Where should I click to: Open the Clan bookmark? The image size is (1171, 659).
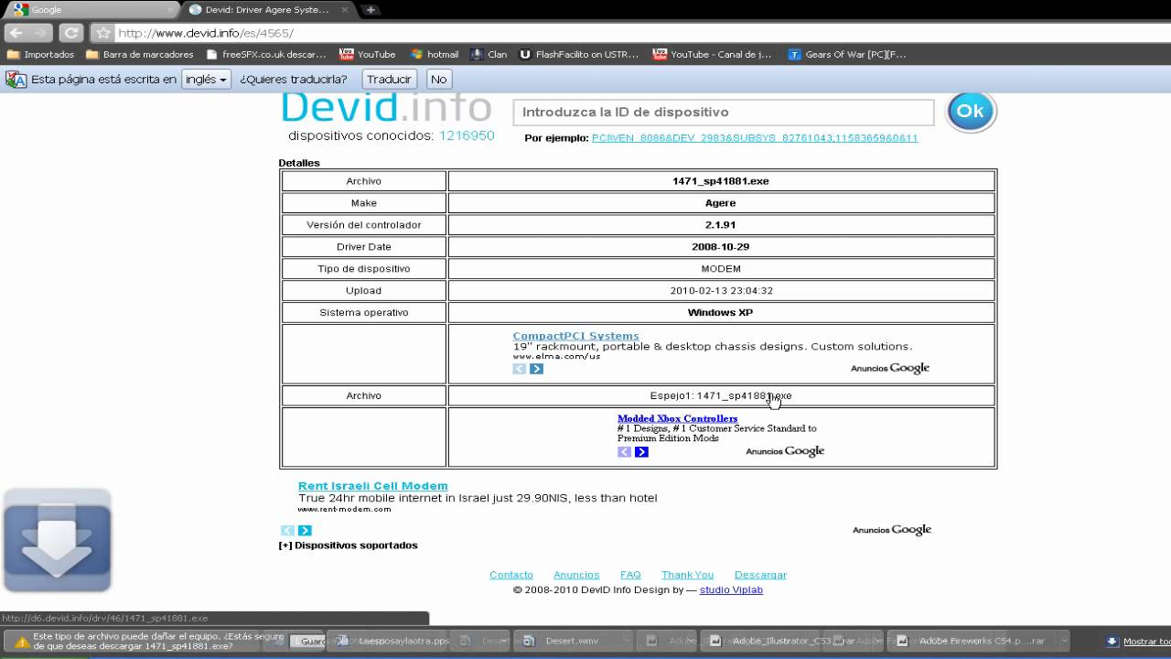point(489,54)
